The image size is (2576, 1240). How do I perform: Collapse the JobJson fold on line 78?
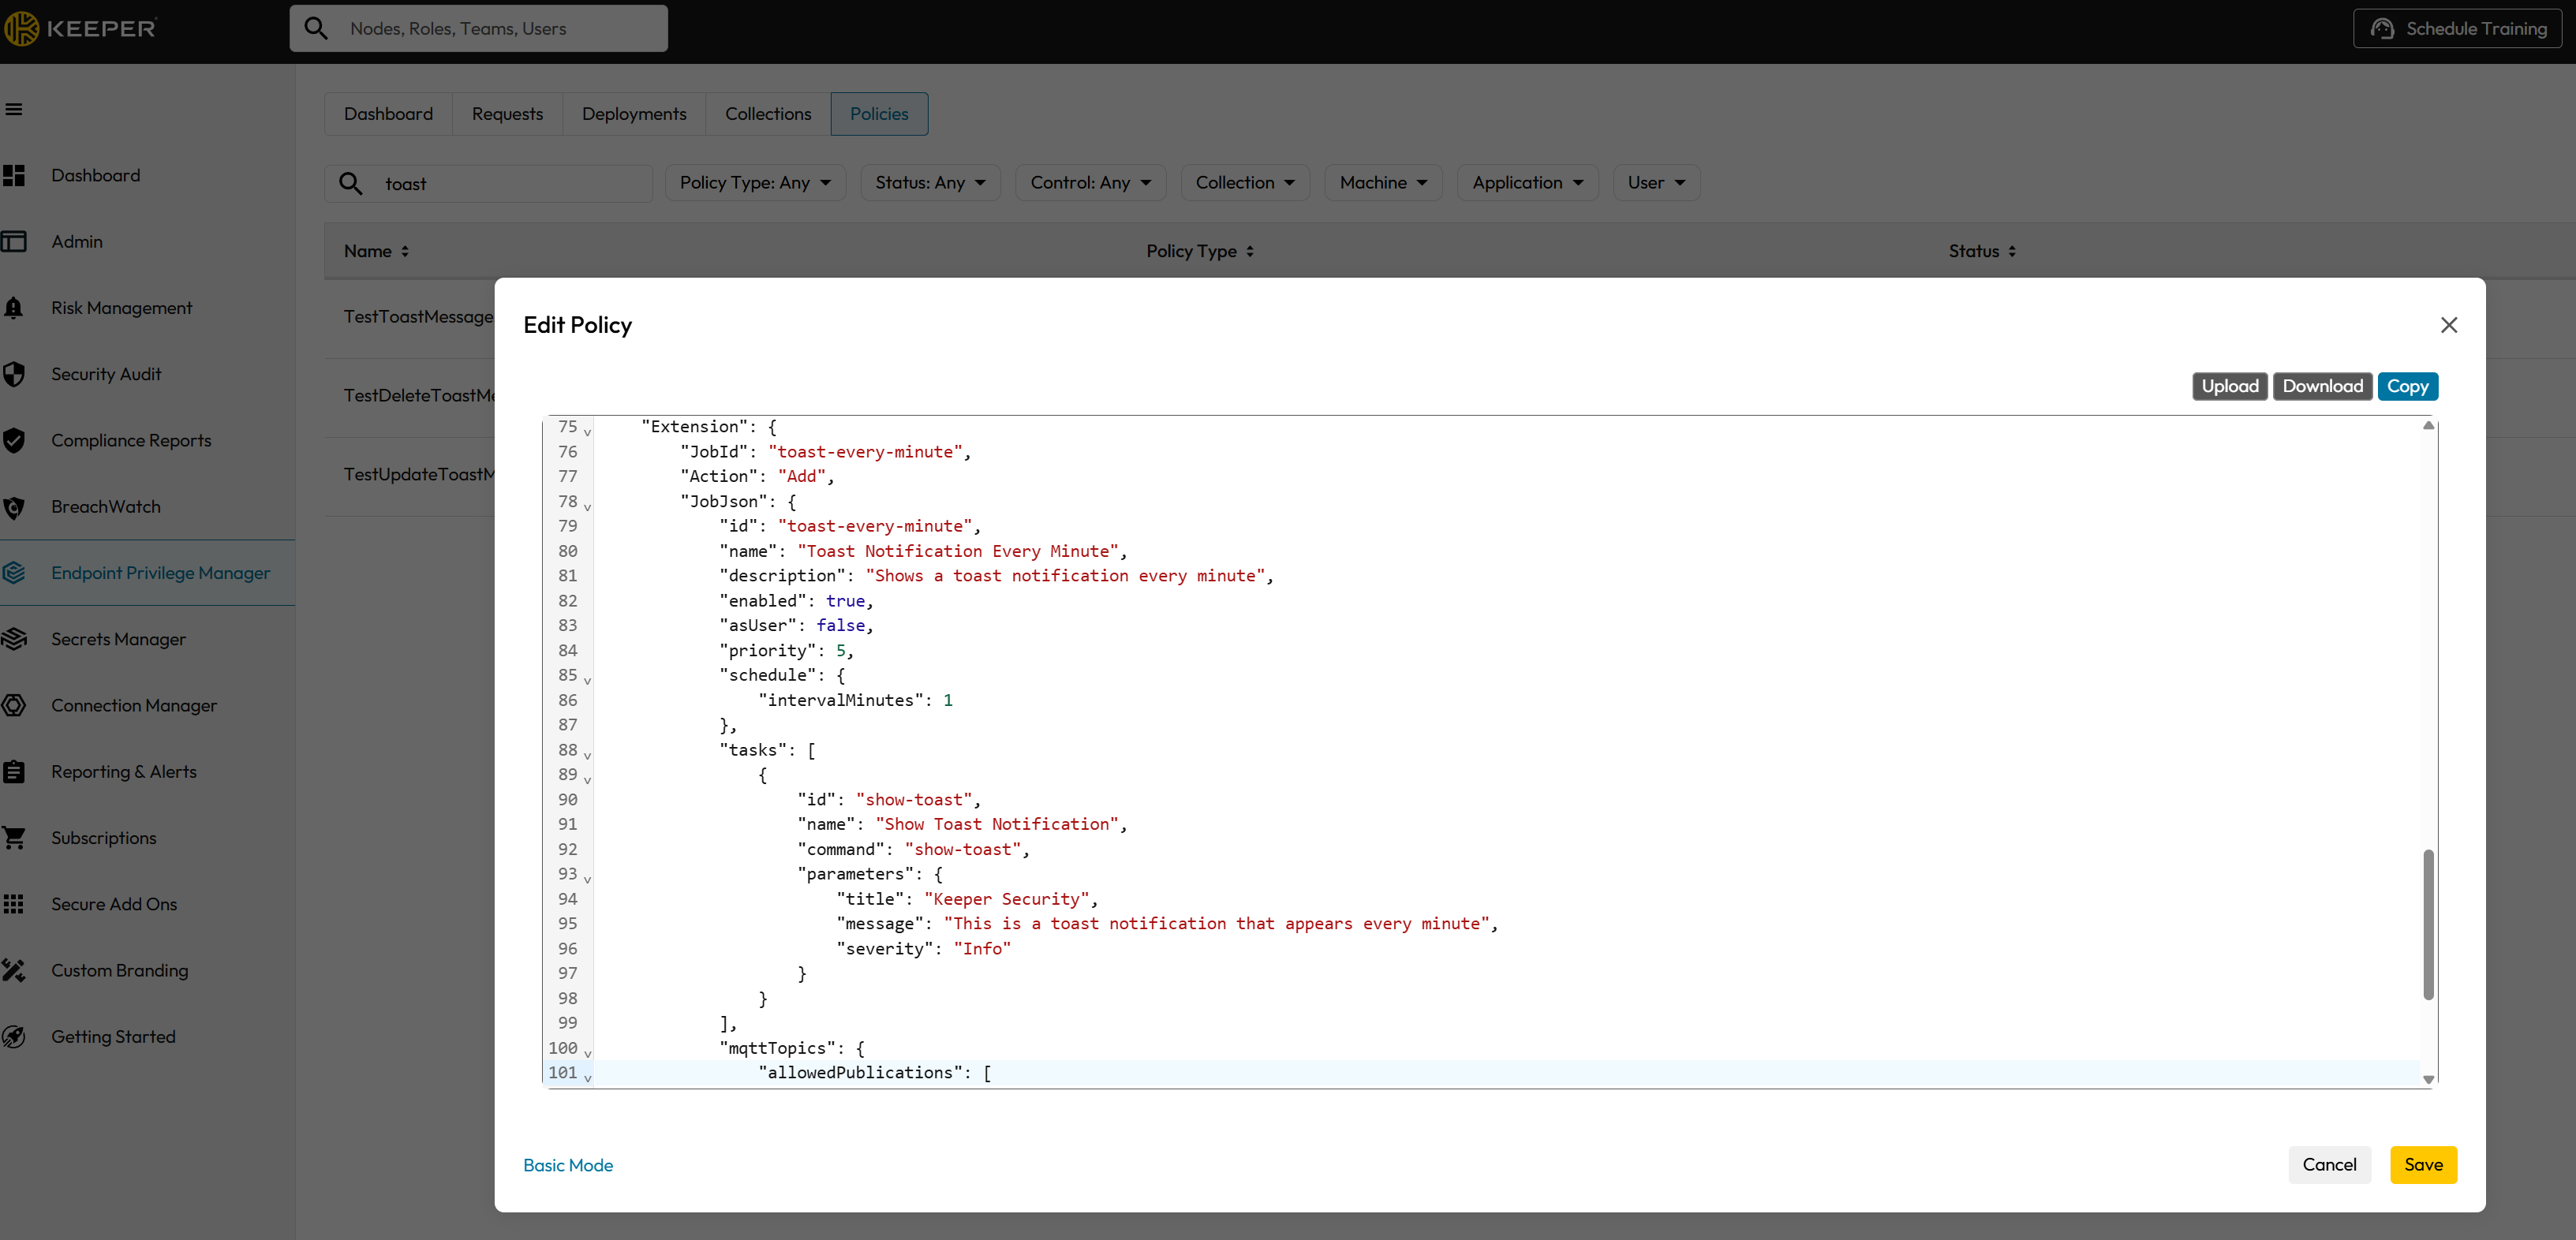pyautogui.click(x=587, y=507)
